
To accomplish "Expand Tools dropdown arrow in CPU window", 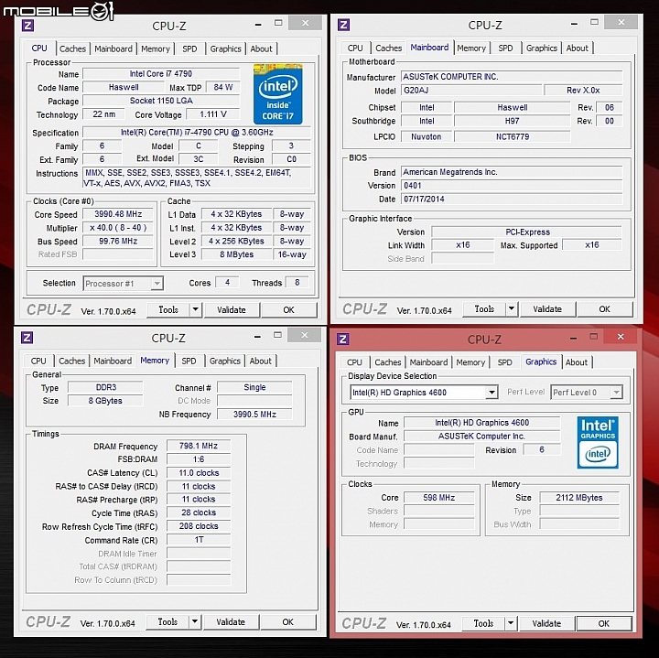I will click(196, 310).
